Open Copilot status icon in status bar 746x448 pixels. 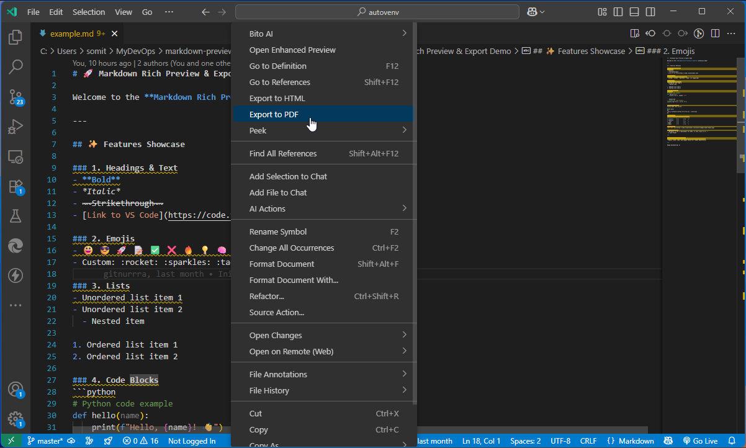point(668,441)
